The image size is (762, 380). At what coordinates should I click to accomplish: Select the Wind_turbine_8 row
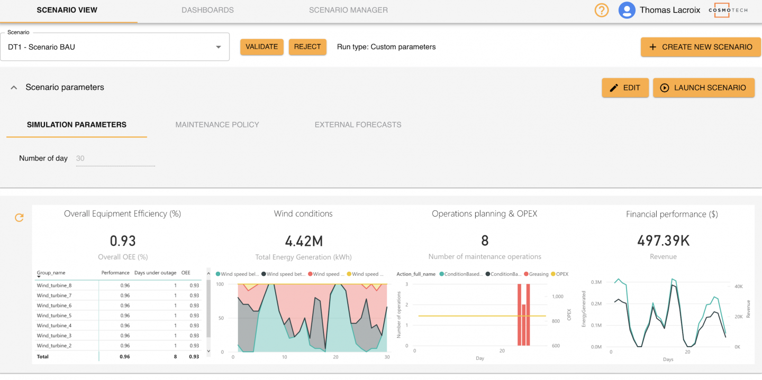pos(119,285)
